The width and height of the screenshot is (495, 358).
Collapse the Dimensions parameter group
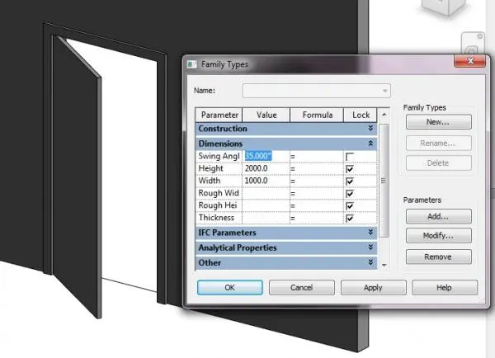click(370, 144)
